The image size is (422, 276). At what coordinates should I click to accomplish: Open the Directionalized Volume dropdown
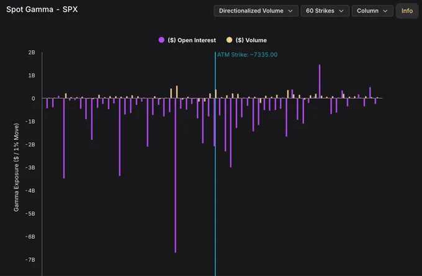tap(256, 11)
